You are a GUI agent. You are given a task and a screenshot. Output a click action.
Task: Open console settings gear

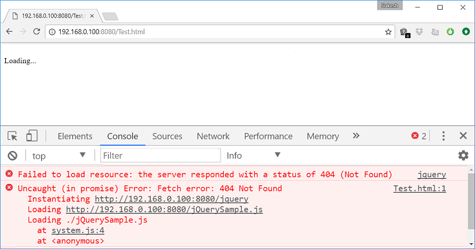(463, 155)
